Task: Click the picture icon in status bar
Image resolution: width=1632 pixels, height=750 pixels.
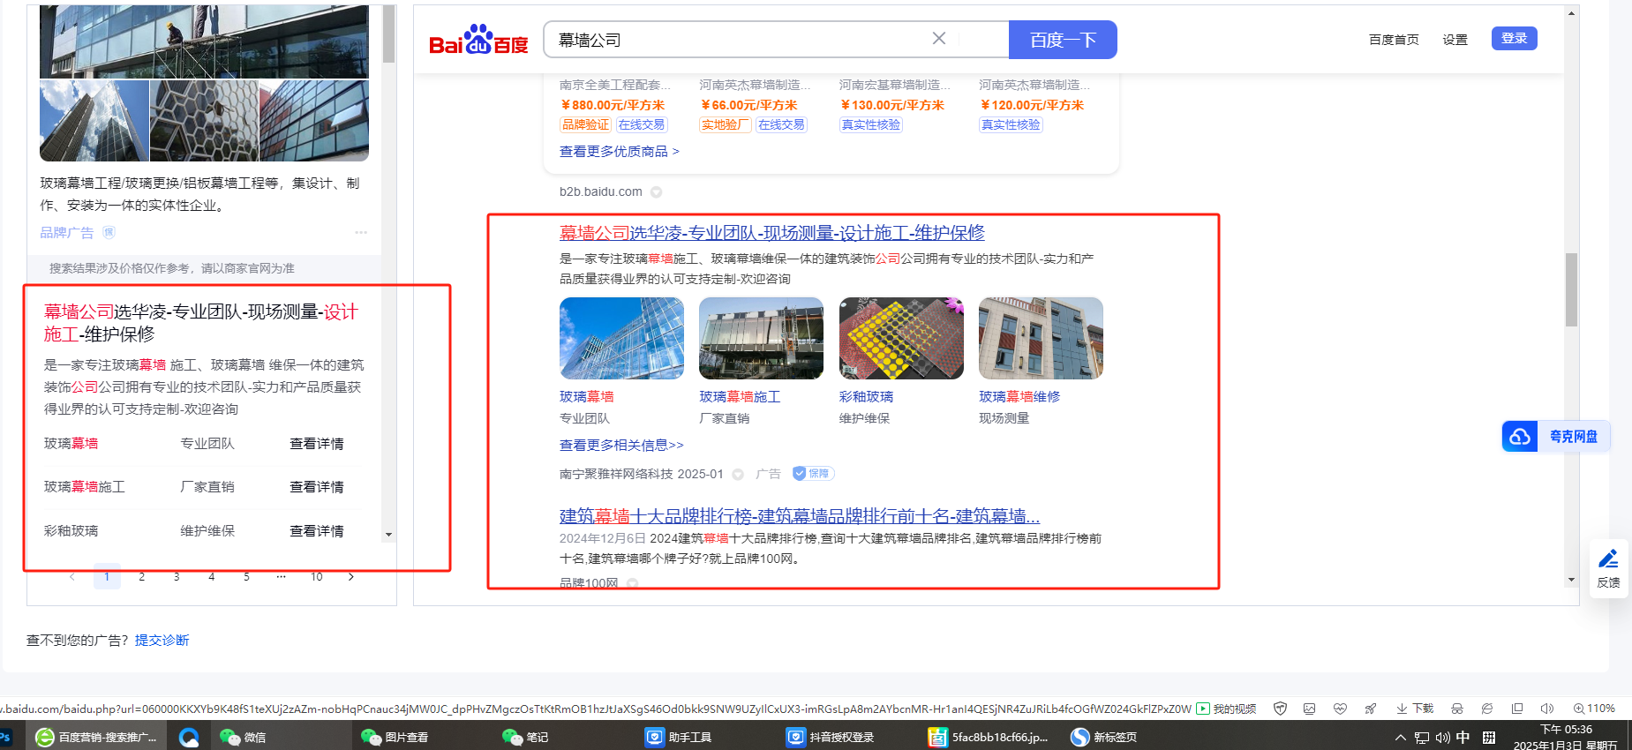Action: 1309,709
